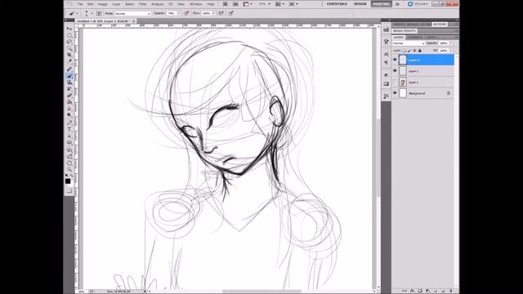Select the Eyedropper tool
This screenshot has width=523, height=294.
[x=69, y=62]
